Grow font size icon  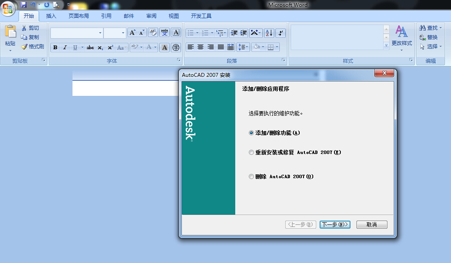click(132, 33)
